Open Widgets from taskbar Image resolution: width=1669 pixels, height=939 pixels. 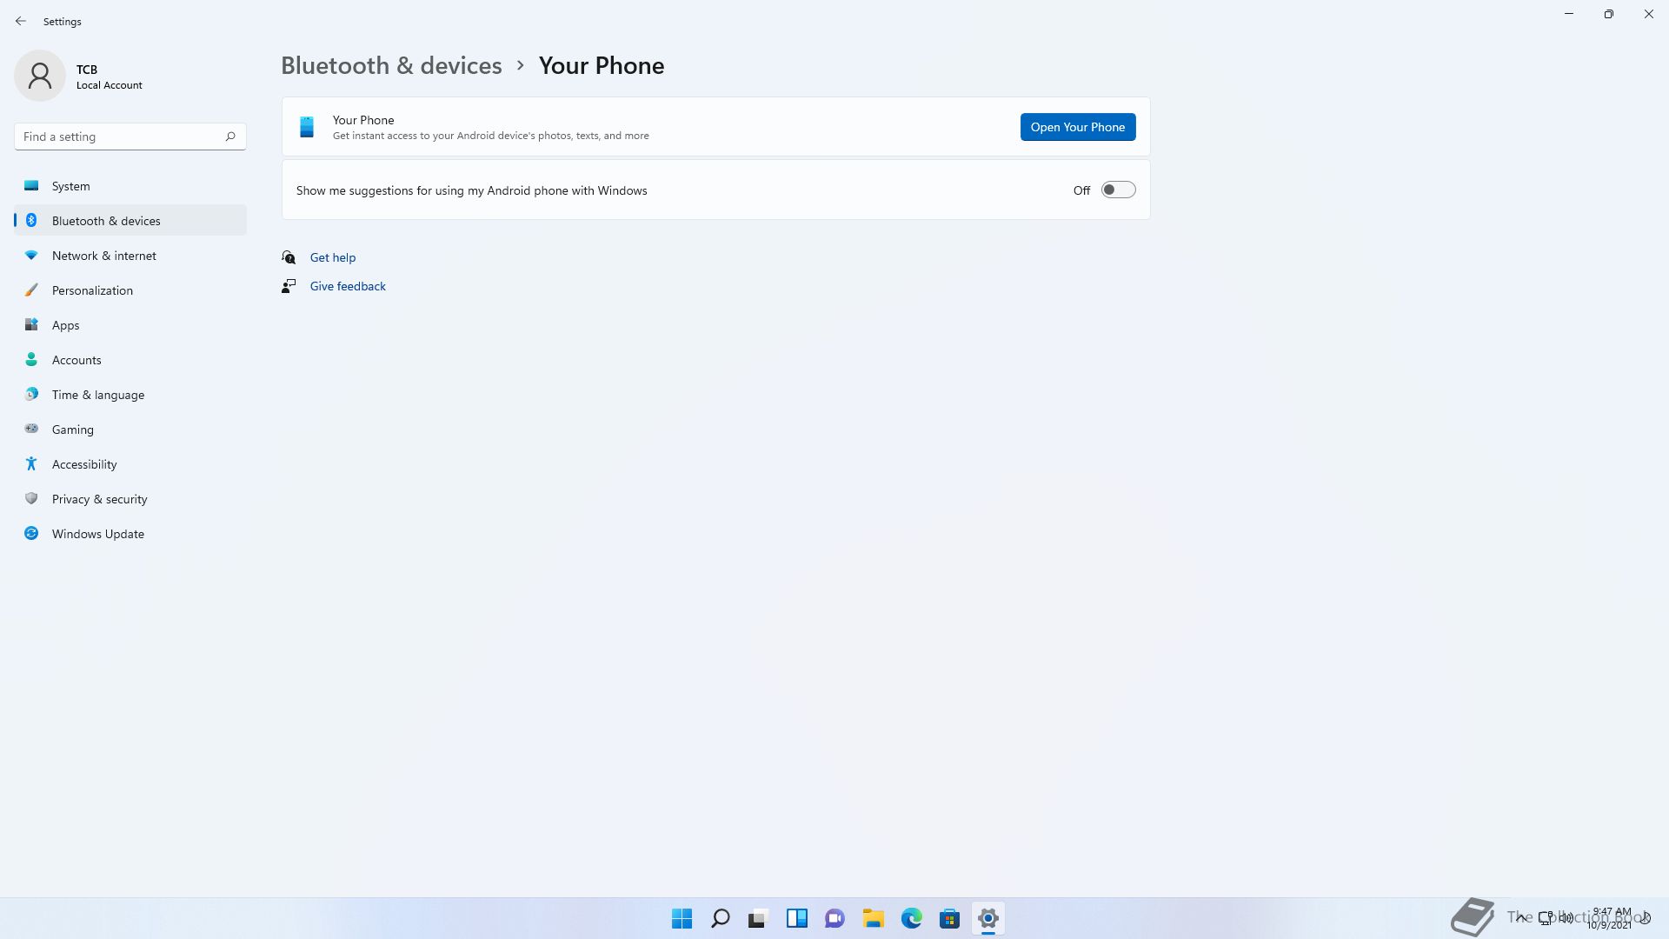click(797, 918)
